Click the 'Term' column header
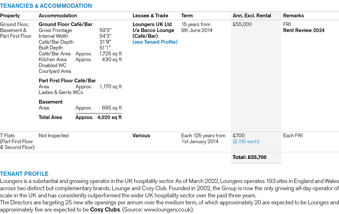The image size is (339, 214). [187, 16]
